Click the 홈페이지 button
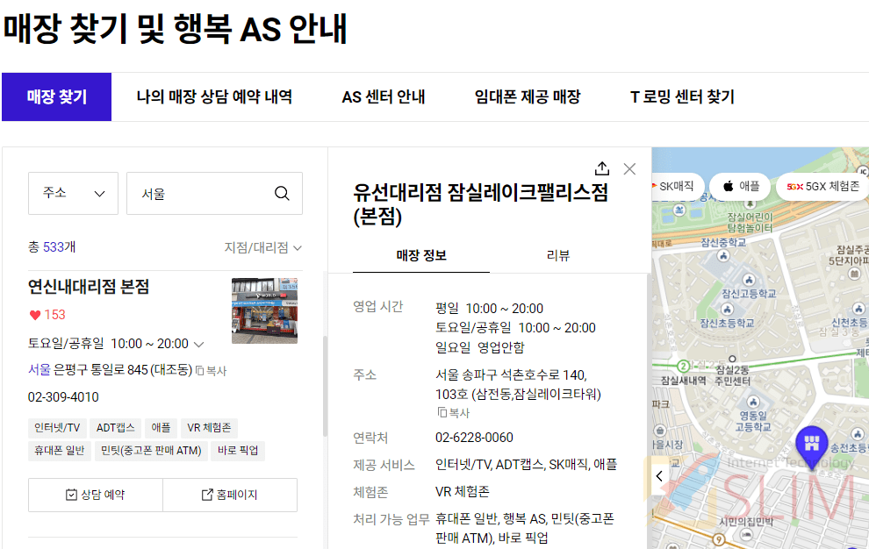Screen dimensions: 869x549 [230, 495]
